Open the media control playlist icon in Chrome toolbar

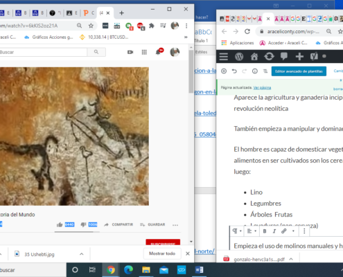[163, 26]
